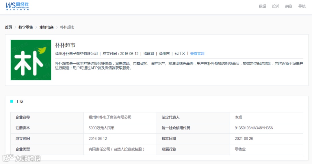This screenshot has height=164, width=312.
Task: Open the 数据 navigation menu
Action: 262,6
